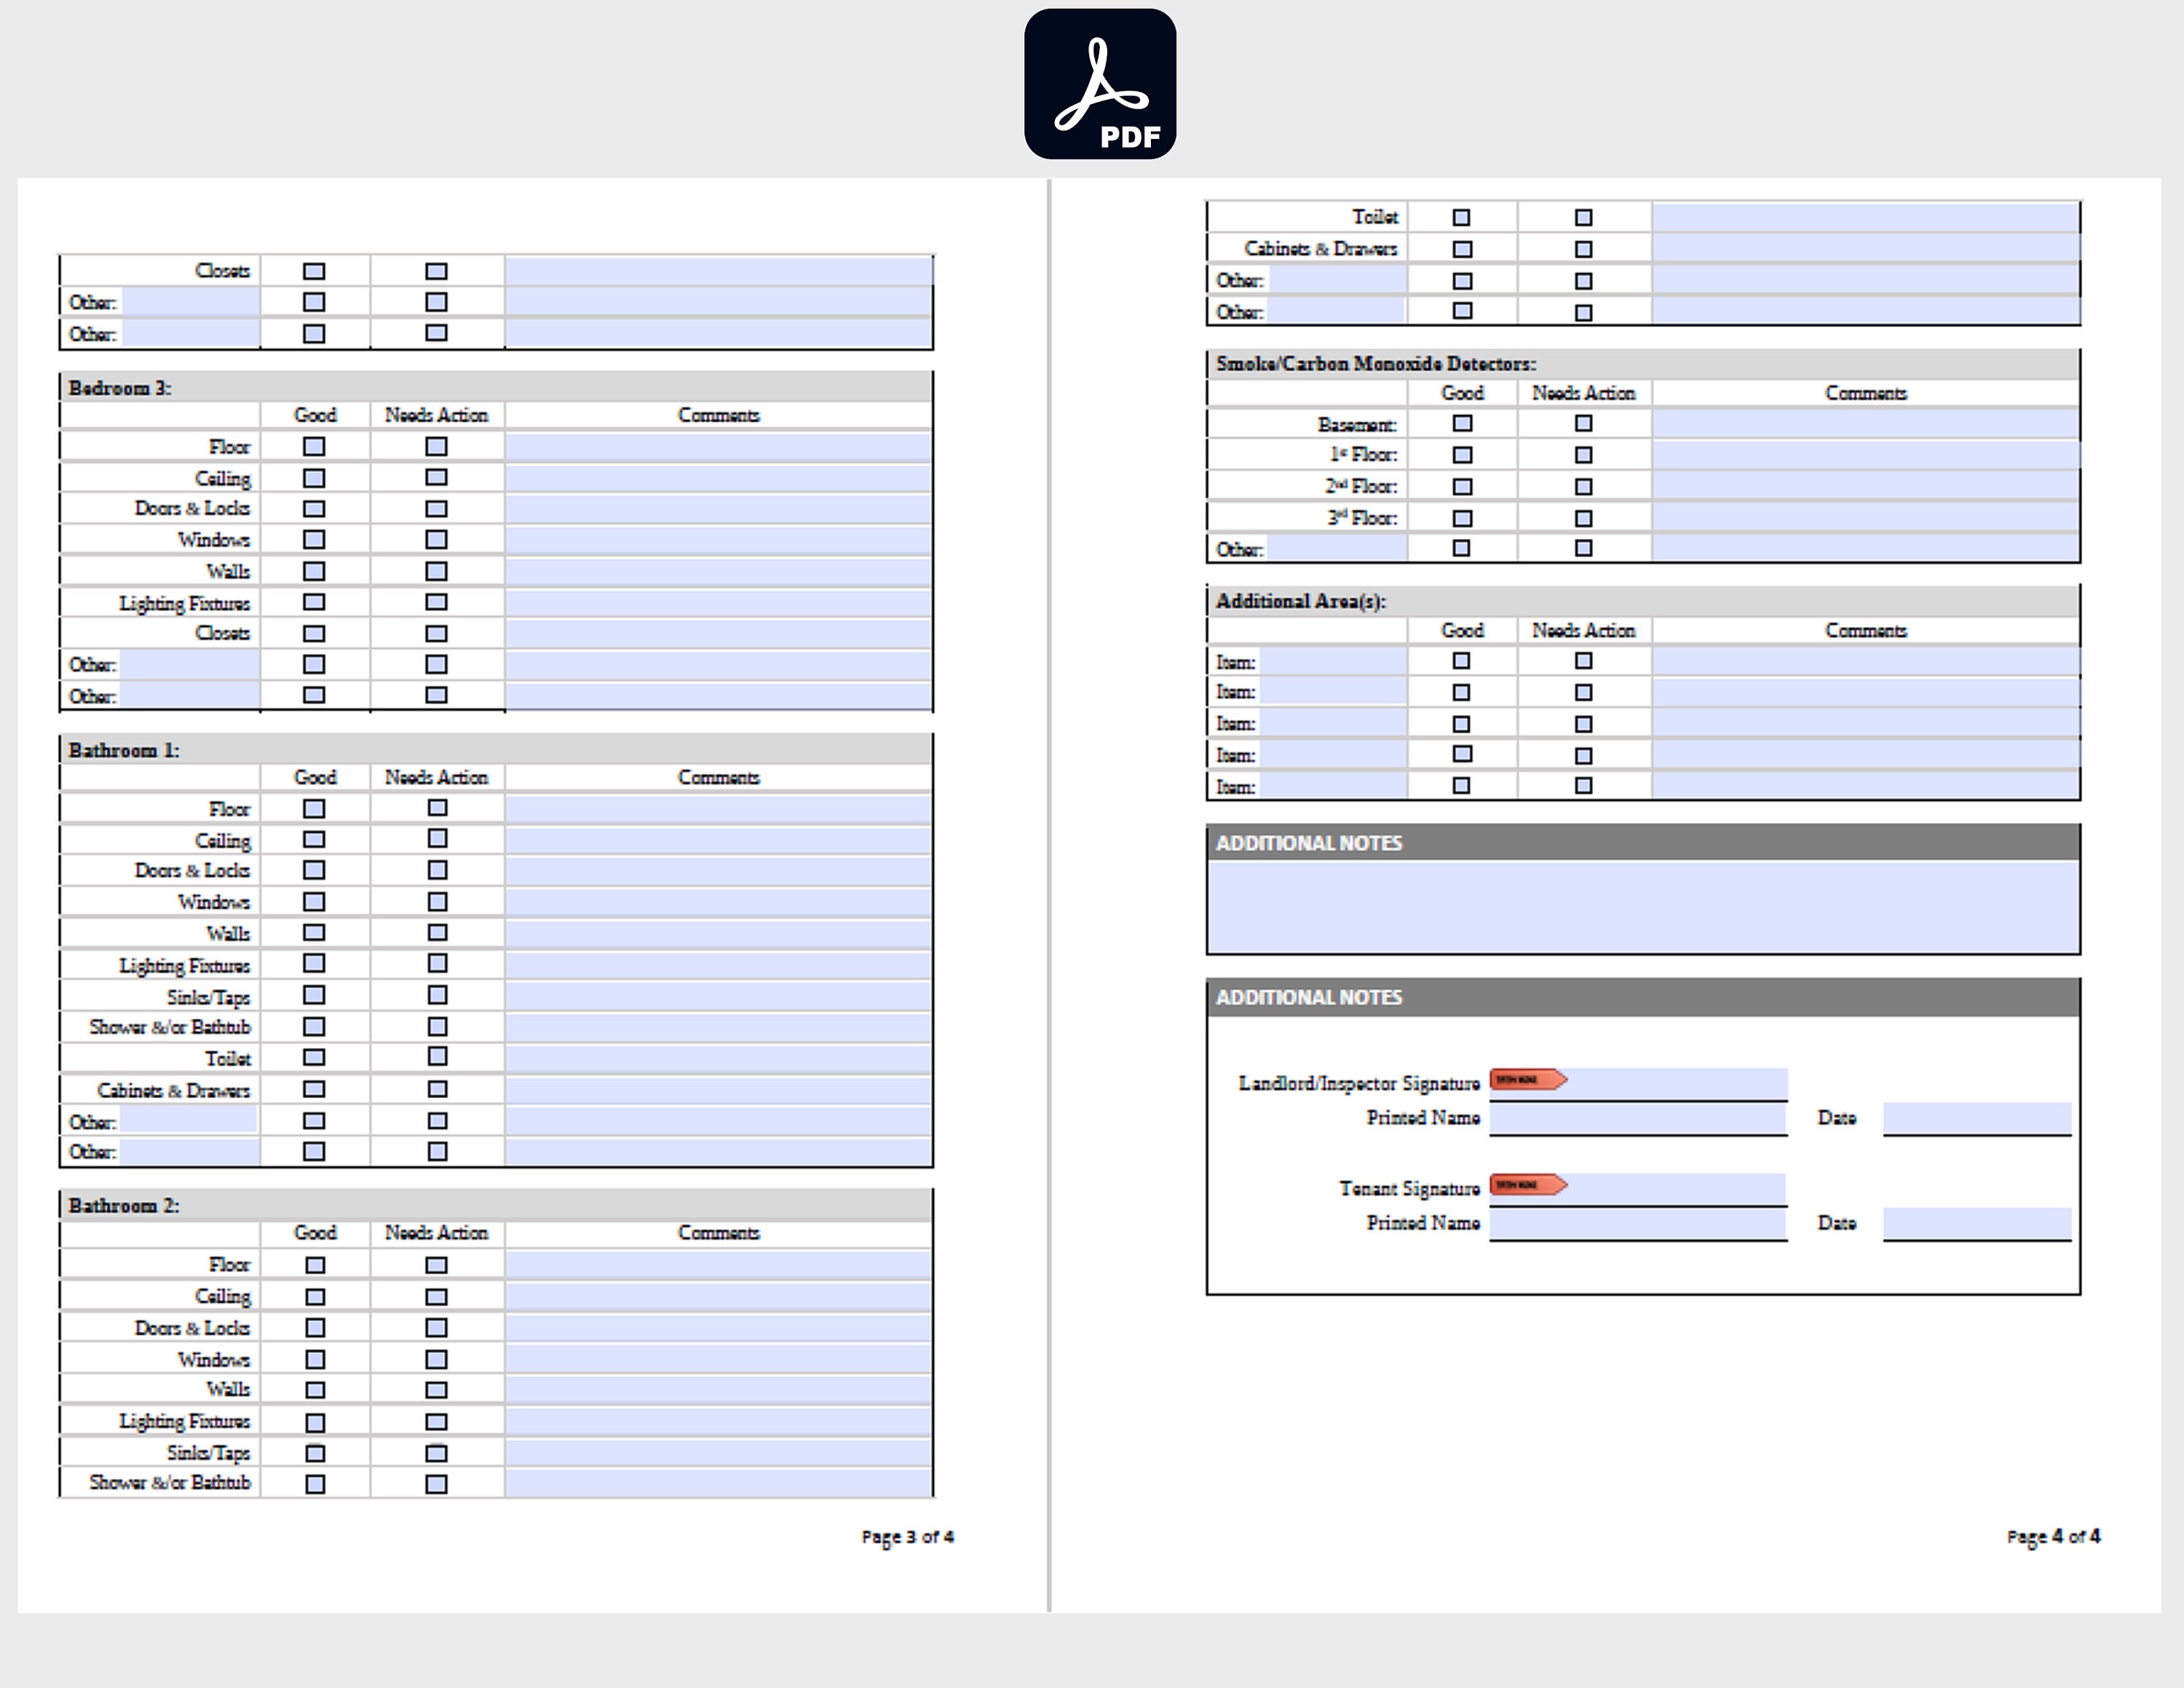Tick Good for Bathroom 2 Shower &/or Bathtub
The width and height of the screenshot is (2184, 1688).
(x=315, y=1484)
